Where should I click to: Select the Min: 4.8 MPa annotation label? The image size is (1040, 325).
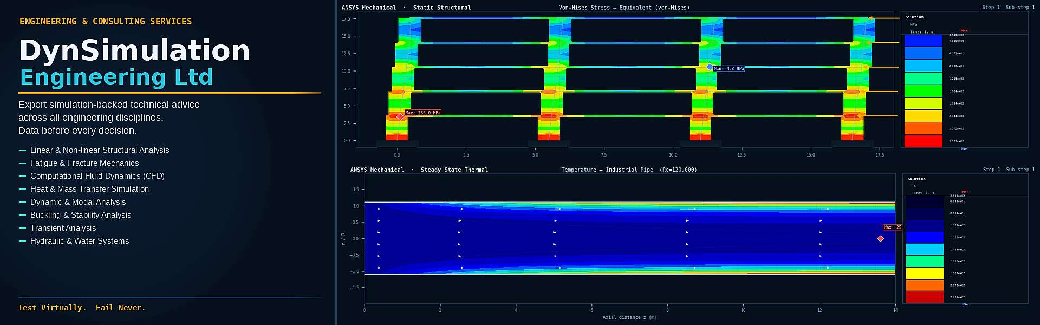[729, 69]
